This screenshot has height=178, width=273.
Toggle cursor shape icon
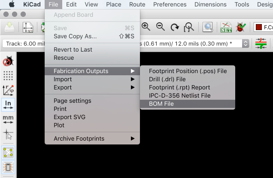pyautogui.click(x=8, y=135)
